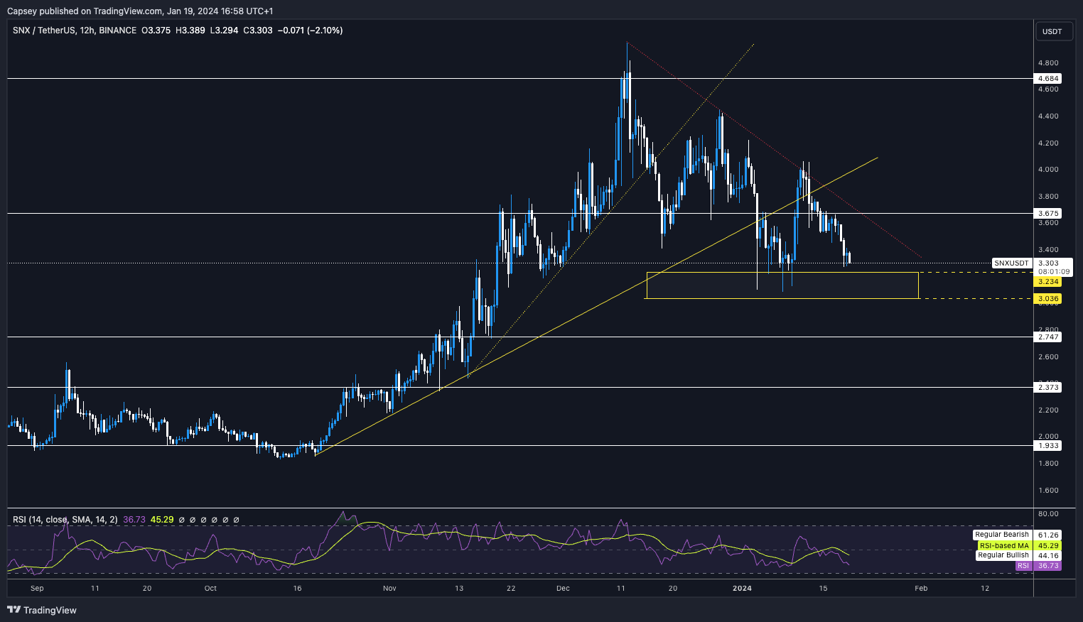The height and width of the screenshot is (622, 1083).
Task: Select the 1.933 price level label
Action: point(1049,446)
